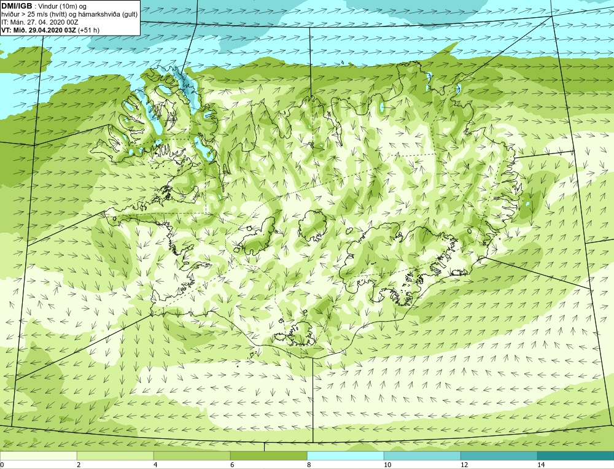The width and height of the screenshot is (614, 469).
Task: Click the dark teal swatch above 14 m/s
Action: (576, 455)
